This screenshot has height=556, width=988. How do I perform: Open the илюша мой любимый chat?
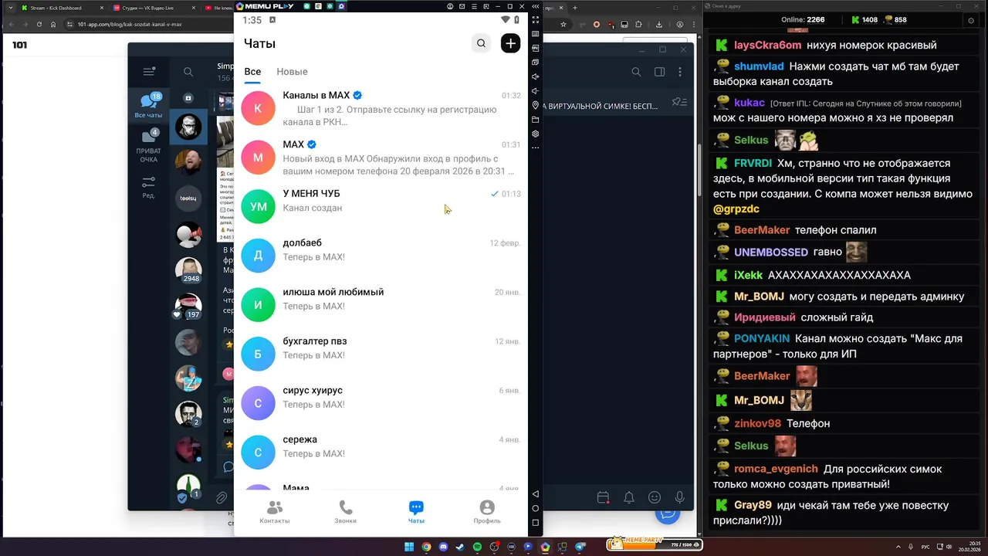[x=381, y=305]
